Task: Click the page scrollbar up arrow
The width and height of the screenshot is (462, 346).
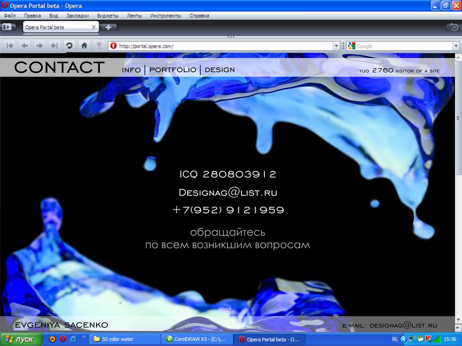Action: (458, 57)
